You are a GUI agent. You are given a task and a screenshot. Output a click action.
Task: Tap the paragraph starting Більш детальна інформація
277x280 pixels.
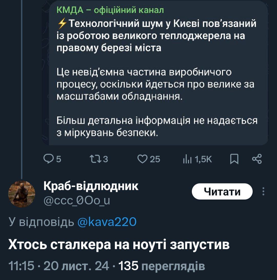click(x=157, y=126)
